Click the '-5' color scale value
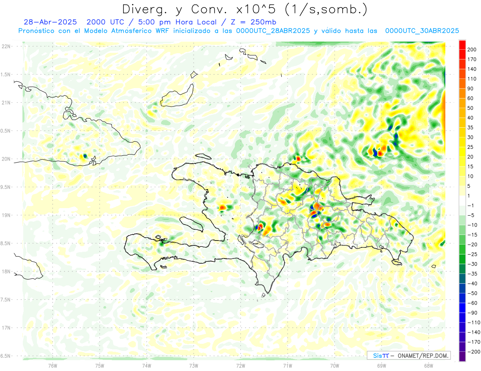 (x=471, y=215)
